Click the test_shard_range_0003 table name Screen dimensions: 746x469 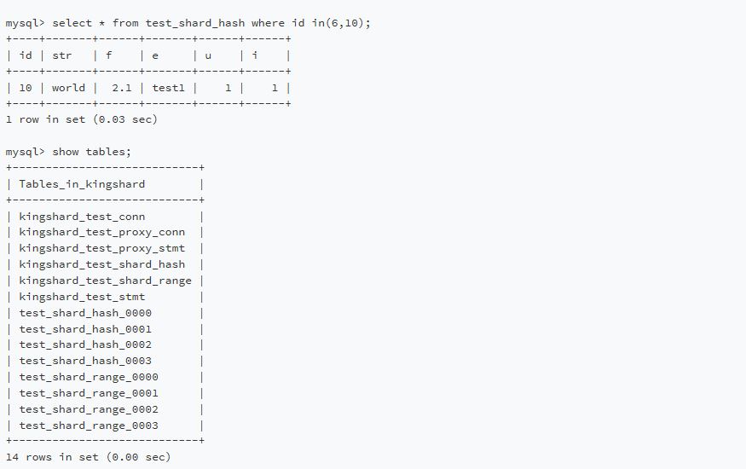[89, 426]
